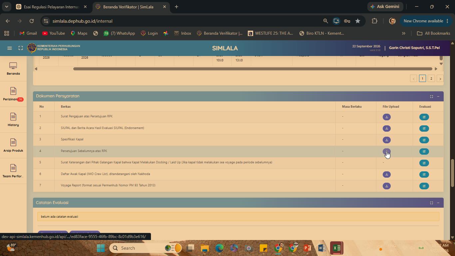Collapse the Catatan Evaluasi panel
Image resolution: width=455 pixels, height=256 pixels.
438,203
